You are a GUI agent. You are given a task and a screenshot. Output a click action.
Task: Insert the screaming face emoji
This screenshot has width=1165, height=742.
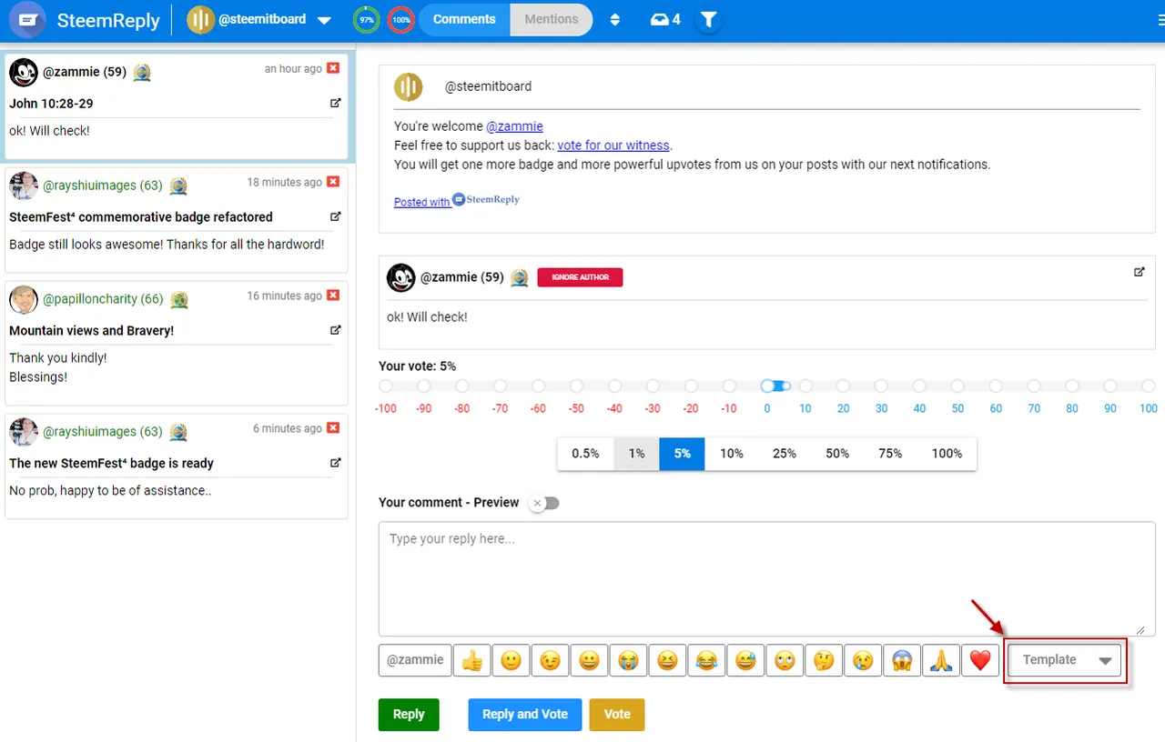[902, 660]
